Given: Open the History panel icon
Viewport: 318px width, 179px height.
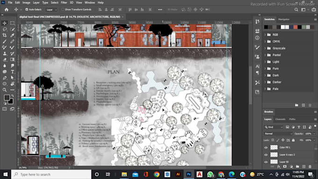Looking at the screenshot, I should pos(257,22).
